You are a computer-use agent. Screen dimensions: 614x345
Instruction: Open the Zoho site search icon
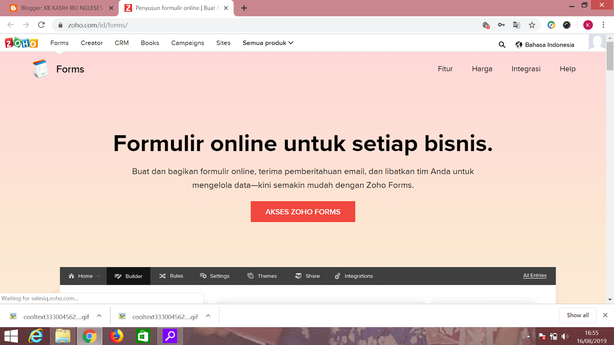502,45
